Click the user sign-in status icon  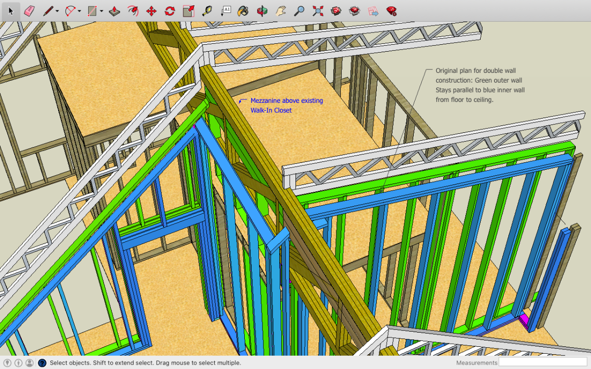(30, 363)
